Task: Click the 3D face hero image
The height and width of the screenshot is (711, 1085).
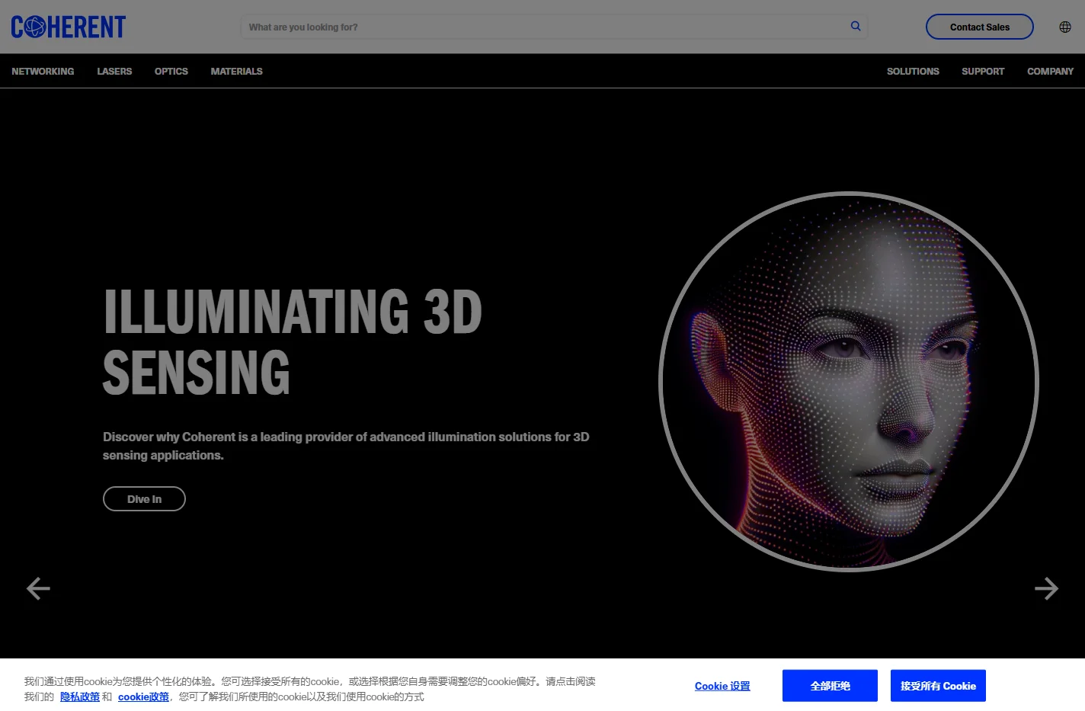Action: tap(849, 381)
